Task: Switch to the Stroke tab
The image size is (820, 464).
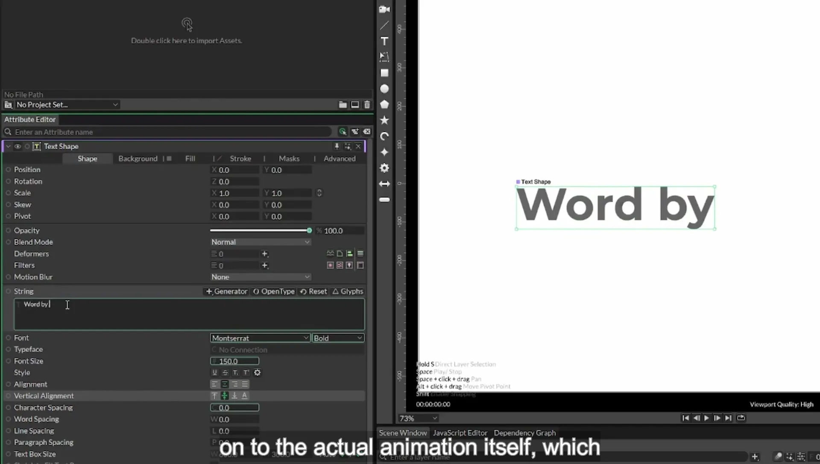Action: coord(240,159)
